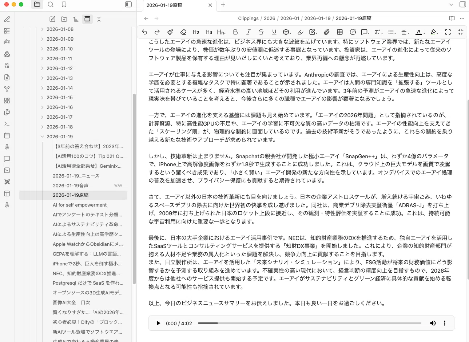Mute the audio player volume

433,323
